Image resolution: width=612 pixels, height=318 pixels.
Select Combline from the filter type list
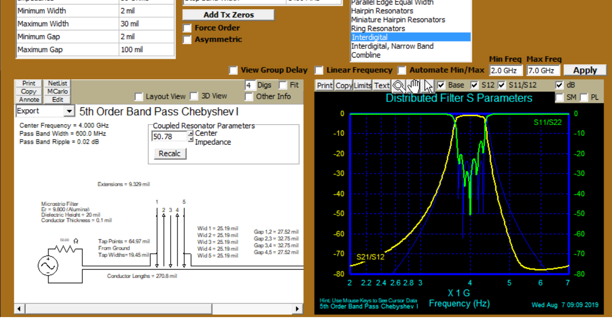point(366,55)
